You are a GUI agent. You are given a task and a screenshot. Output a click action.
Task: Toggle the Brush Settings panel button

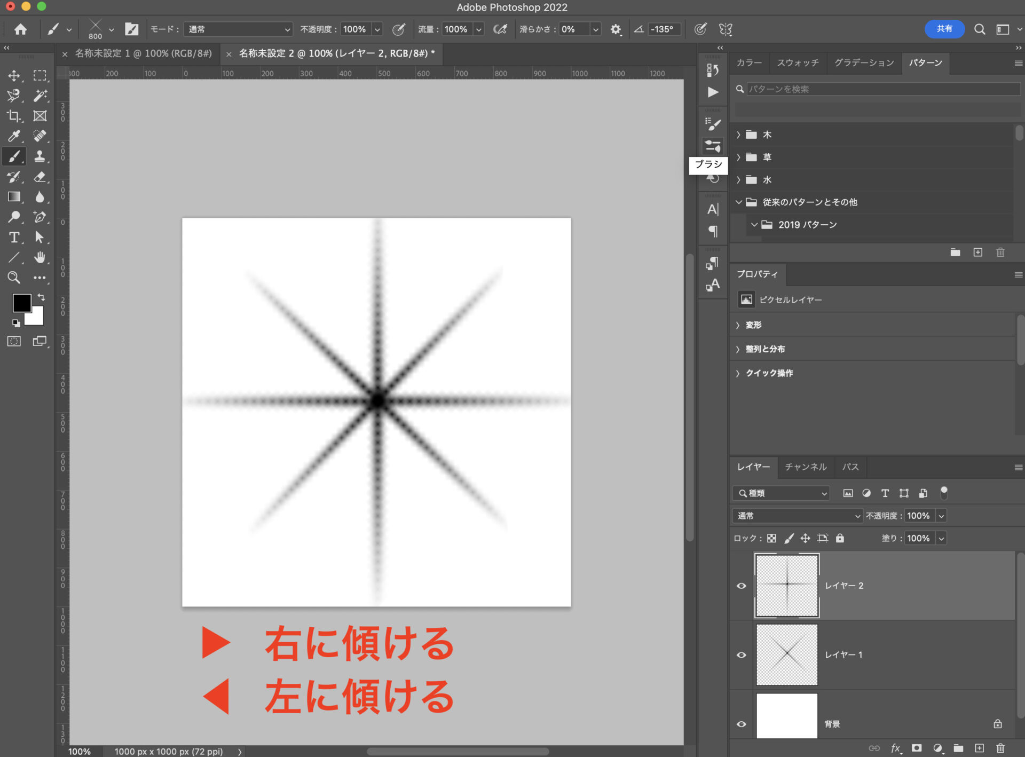click(x=131, y=29)
